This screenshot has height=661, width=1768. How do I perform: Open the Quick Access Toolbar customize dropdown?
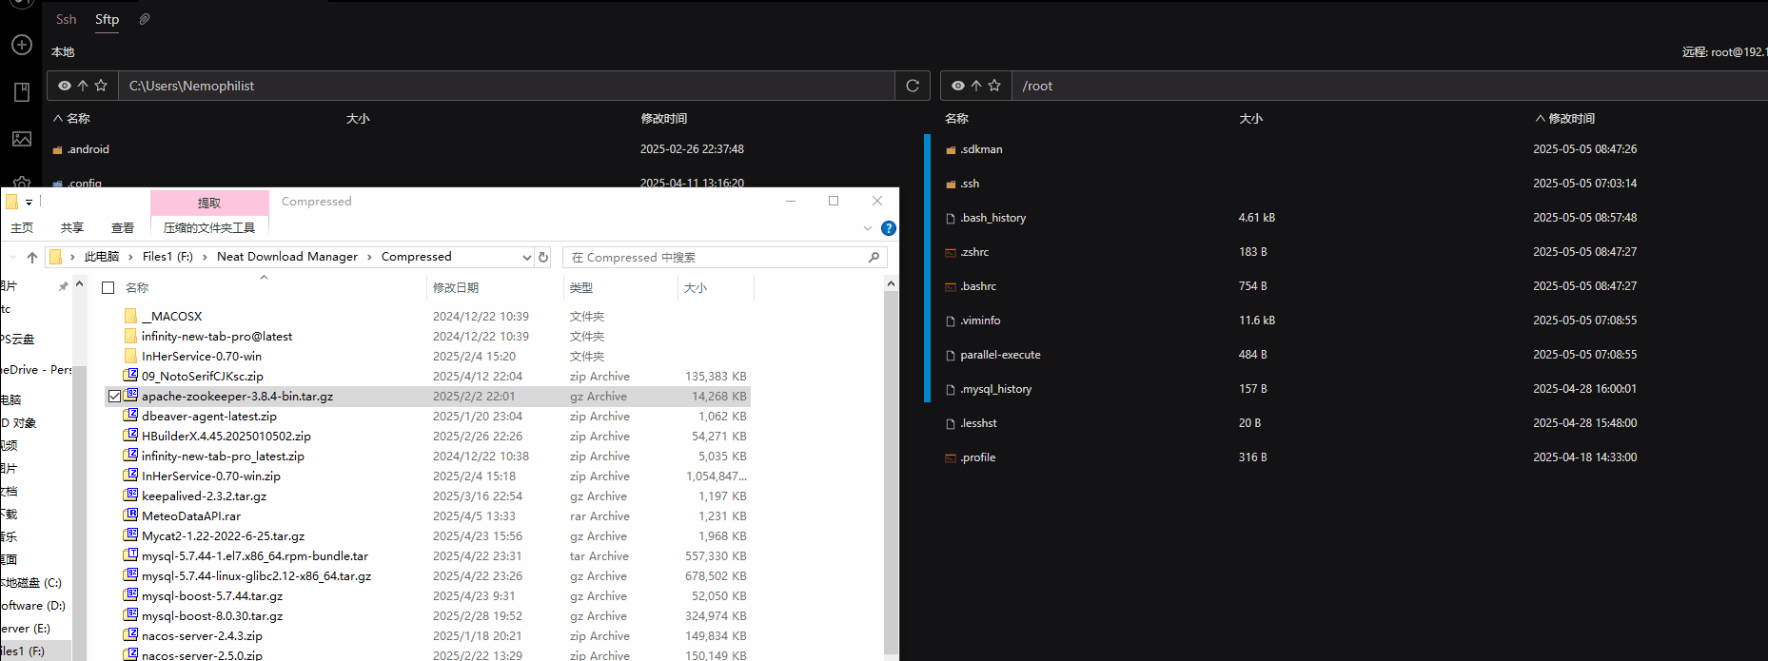29,202
